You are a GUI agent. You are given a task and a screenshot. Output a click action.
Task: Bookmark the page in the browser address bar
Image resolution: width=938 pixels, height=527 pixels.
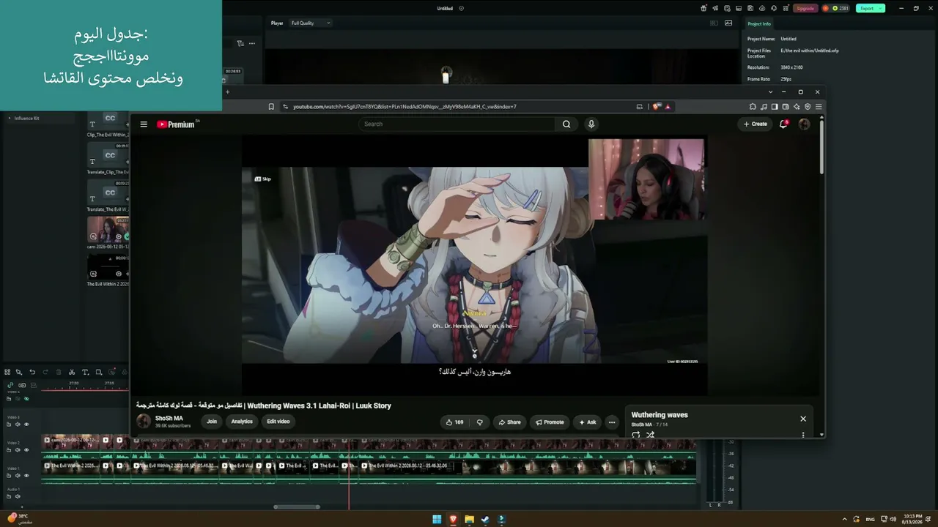[x=271, y=107]
